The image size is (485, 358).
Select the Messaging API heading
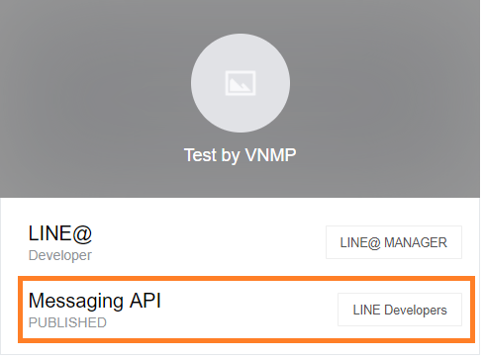95,301
